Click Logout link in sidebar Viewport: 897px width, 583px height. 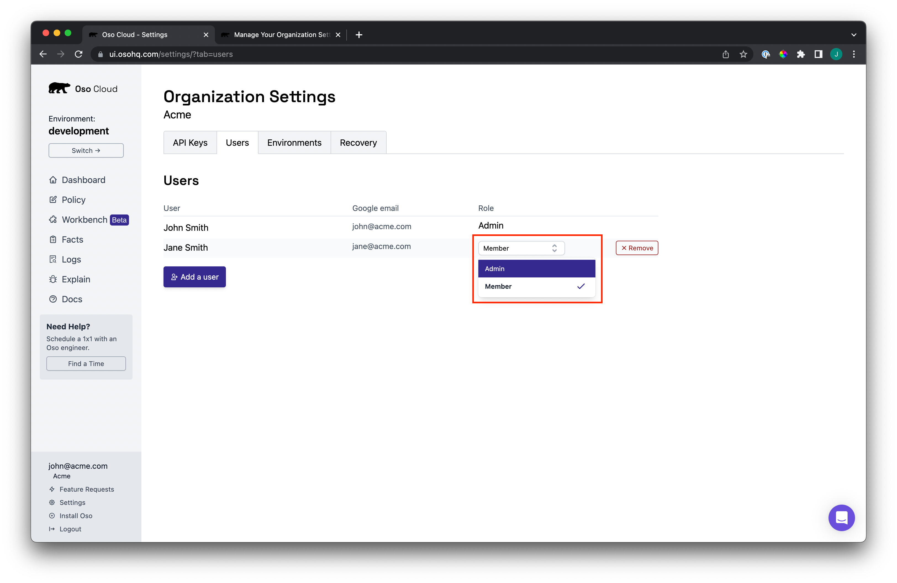coord(70,529)
